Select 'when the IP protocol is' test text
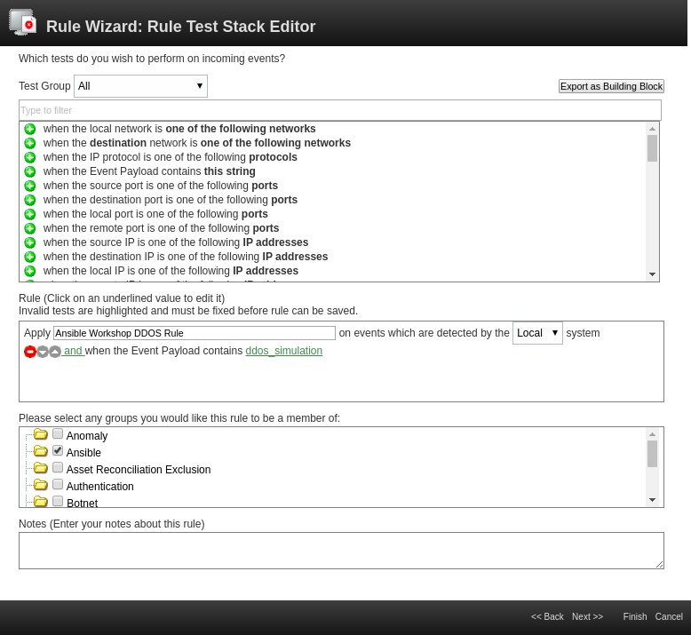The image size is (691, 635). click(x=171, y=157)
